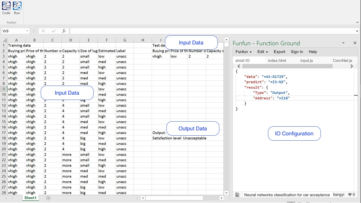Add a new sheet with plus icon
Image resolution: width=361 pixels, height=203 pixels.
click(48, 198)
